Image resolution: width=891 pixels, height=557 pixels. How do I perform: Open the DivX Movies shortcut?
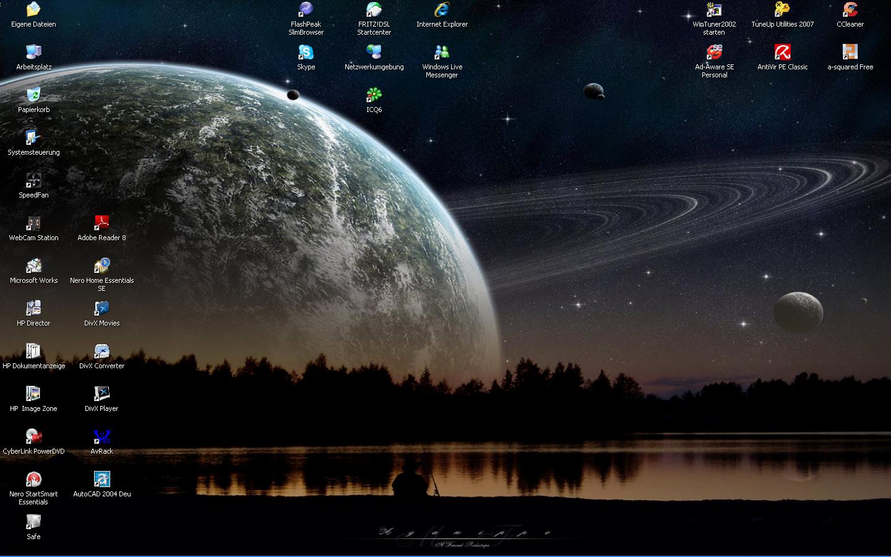tap(101, 308)
